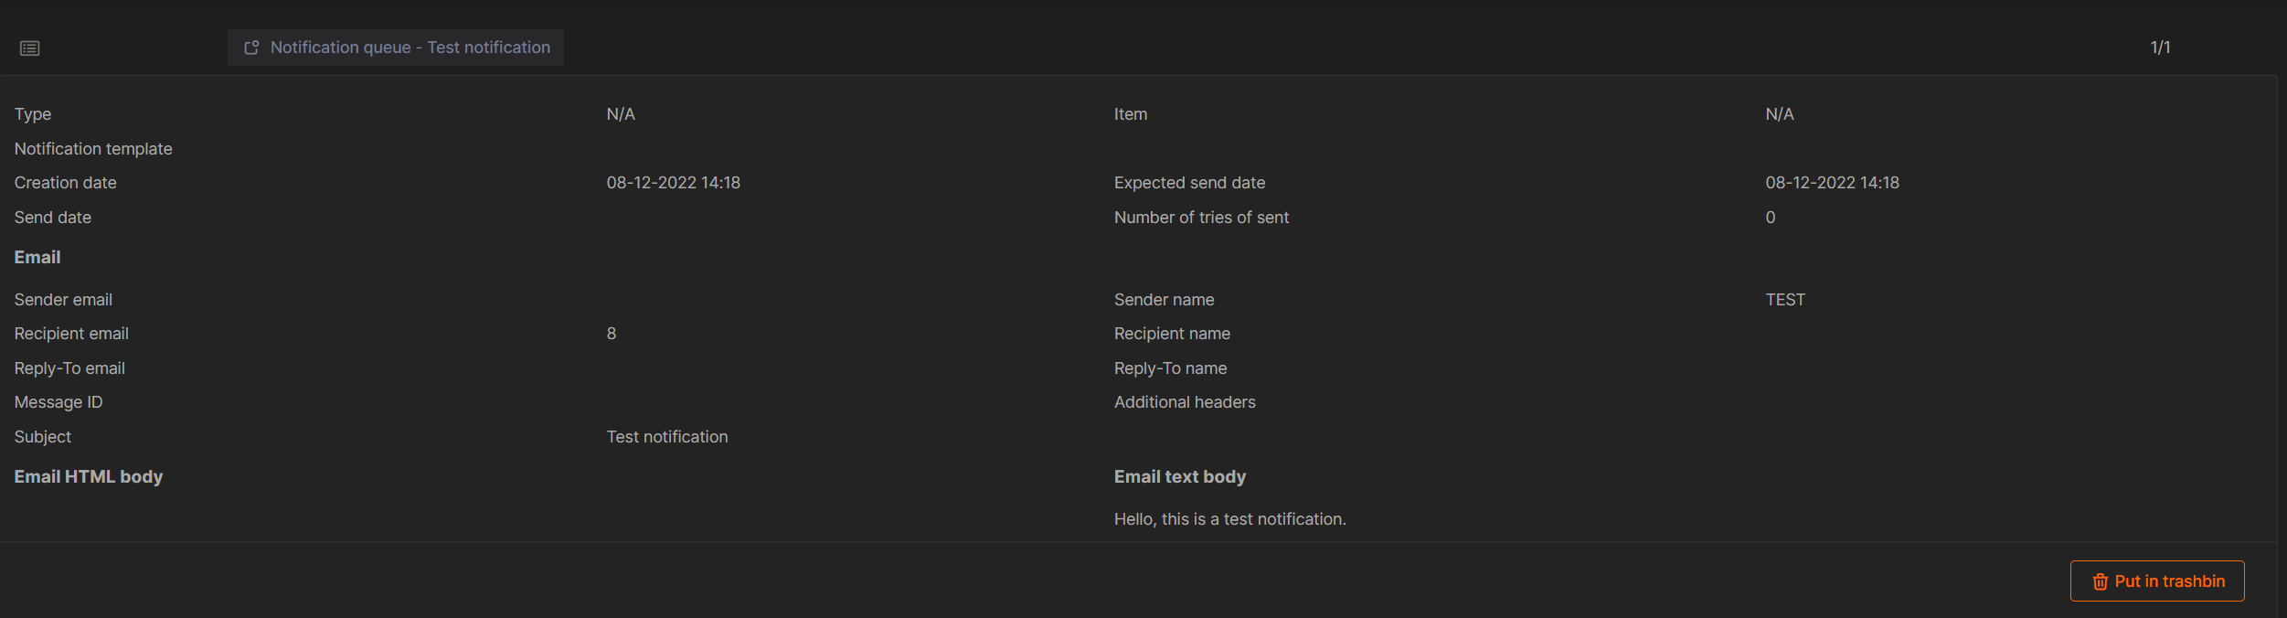Select the hamburger lines icon at top left
2287x618 pixels.
[30, 48]
